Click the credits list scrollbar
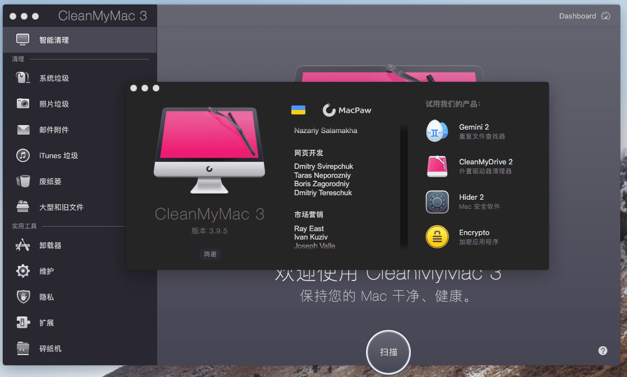Screen dimensions: 627x377 coord(404,187)
